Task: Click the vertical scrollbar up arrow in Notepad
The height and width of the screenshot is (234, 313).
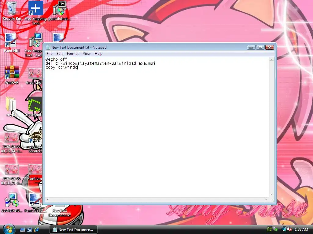Action: 271,60
